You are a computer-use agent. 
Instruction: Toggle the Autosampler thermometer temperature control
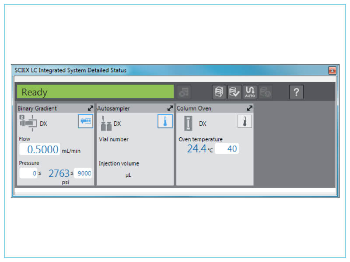[165, 121]
